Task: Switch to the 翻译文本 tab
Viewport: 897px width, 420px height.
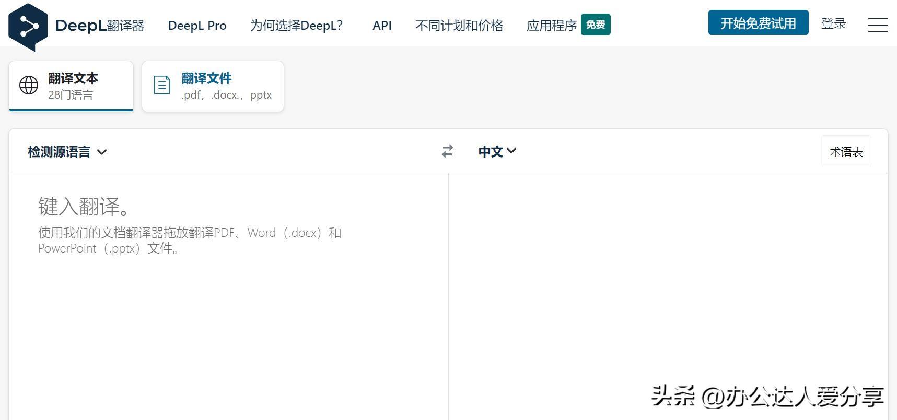Action: click(71, 86)
